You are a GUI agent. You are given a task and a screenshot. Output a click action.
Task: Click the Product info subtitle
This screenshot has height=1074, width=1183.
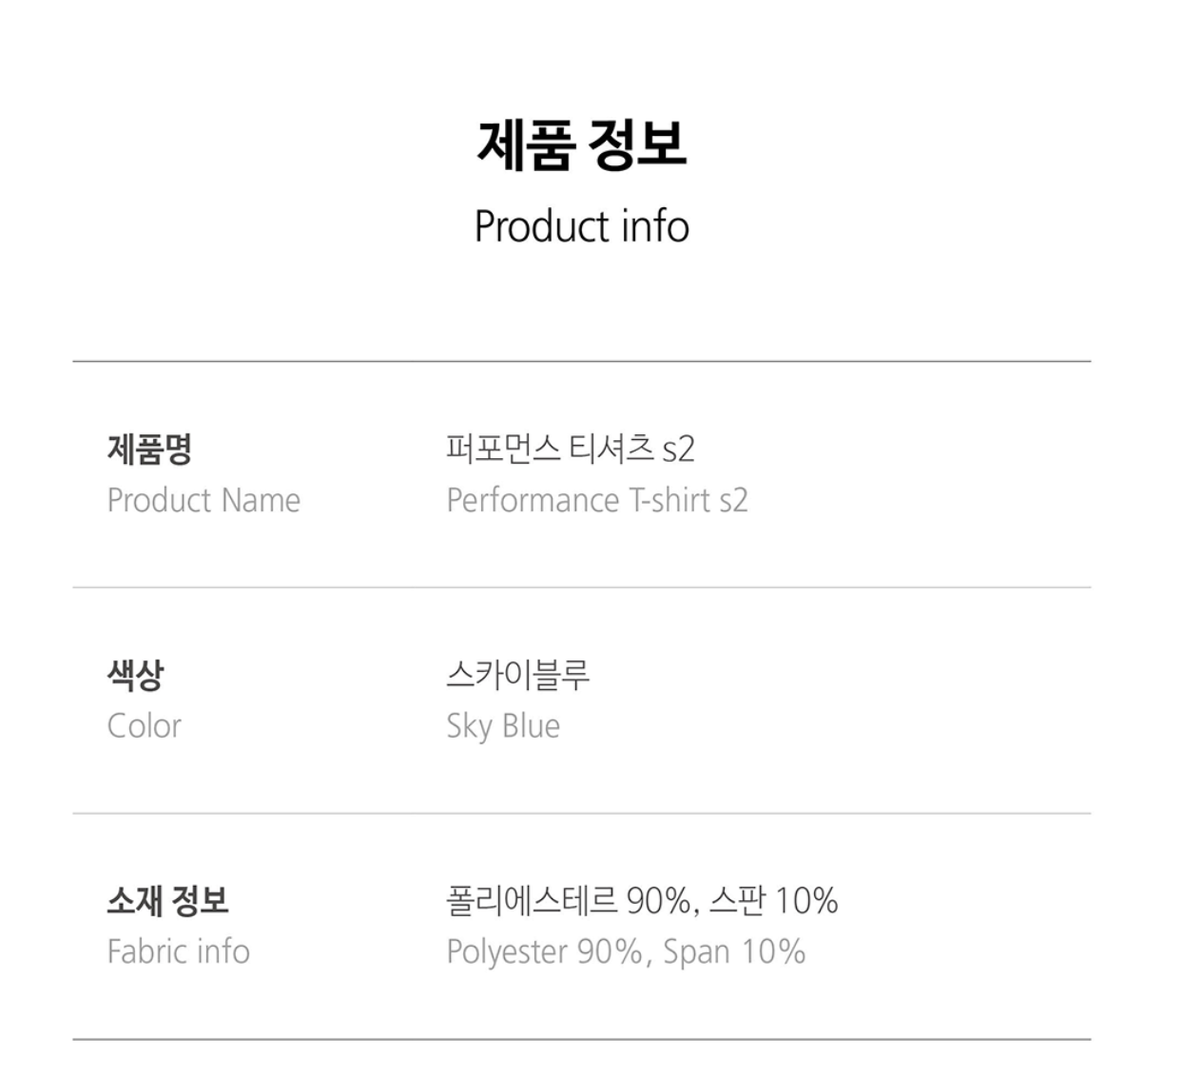581,226
